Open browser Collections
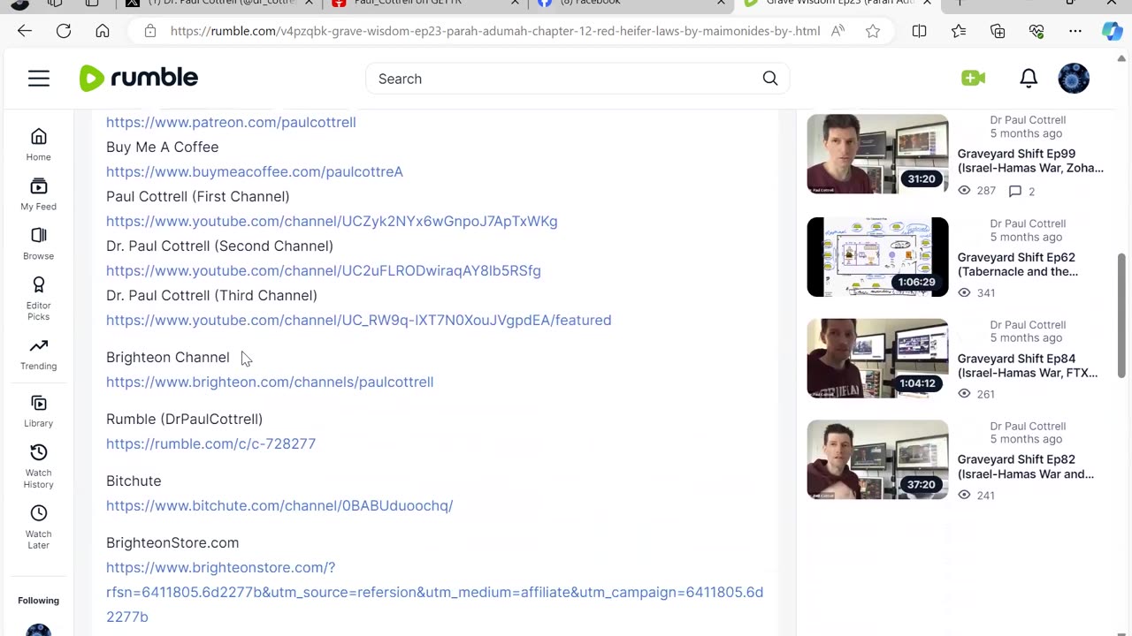The width and height of the screenshot is (1132, 636). pos(998,31)
